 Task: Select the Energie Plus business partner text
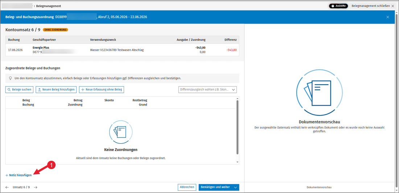point(41,48)
